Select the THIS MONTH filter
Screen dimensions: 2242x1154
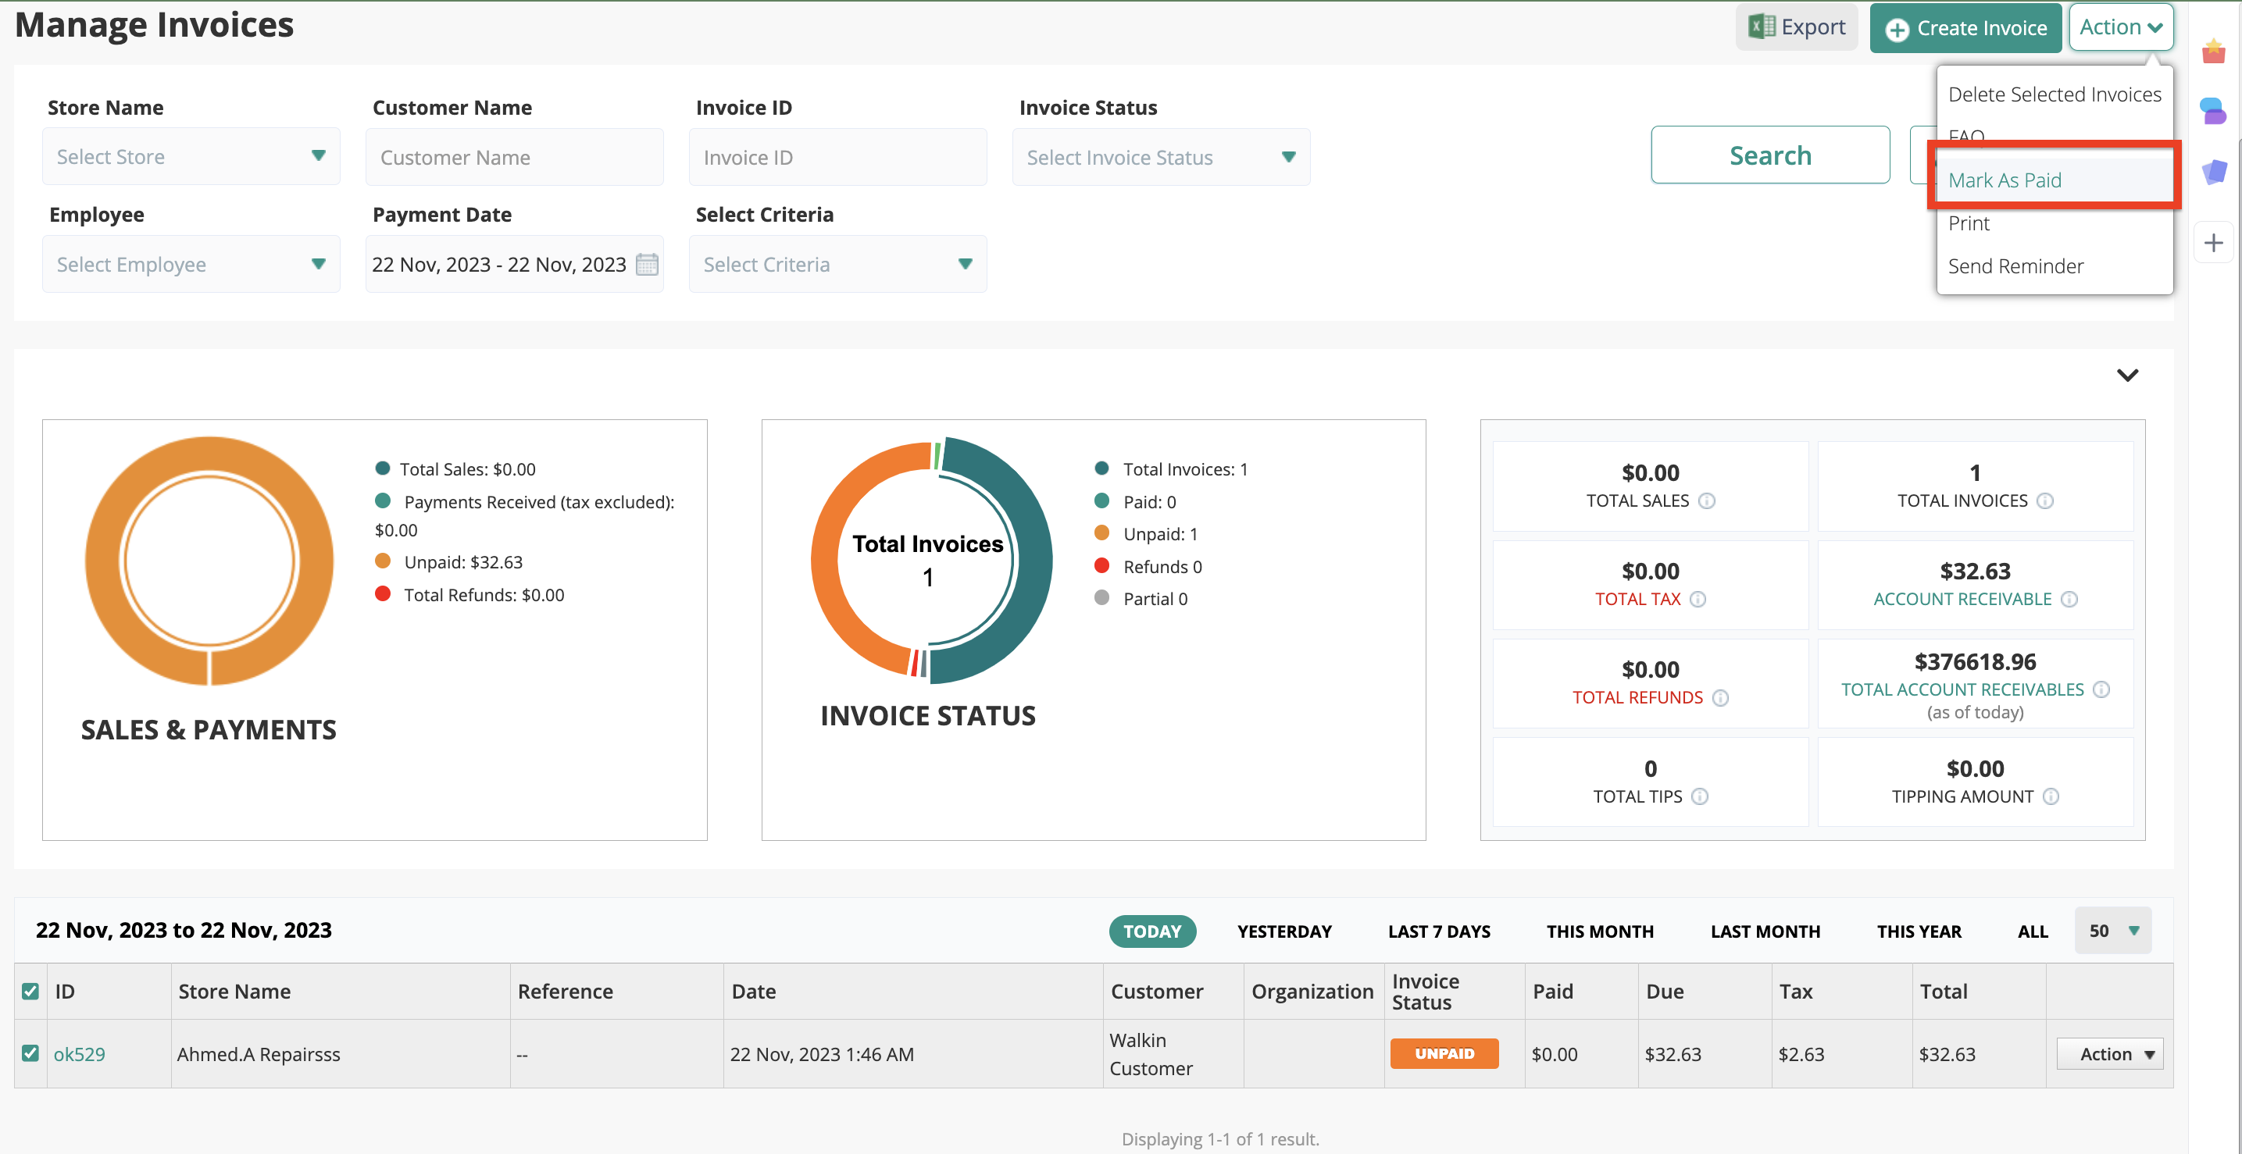click(x=1599, y=931)
